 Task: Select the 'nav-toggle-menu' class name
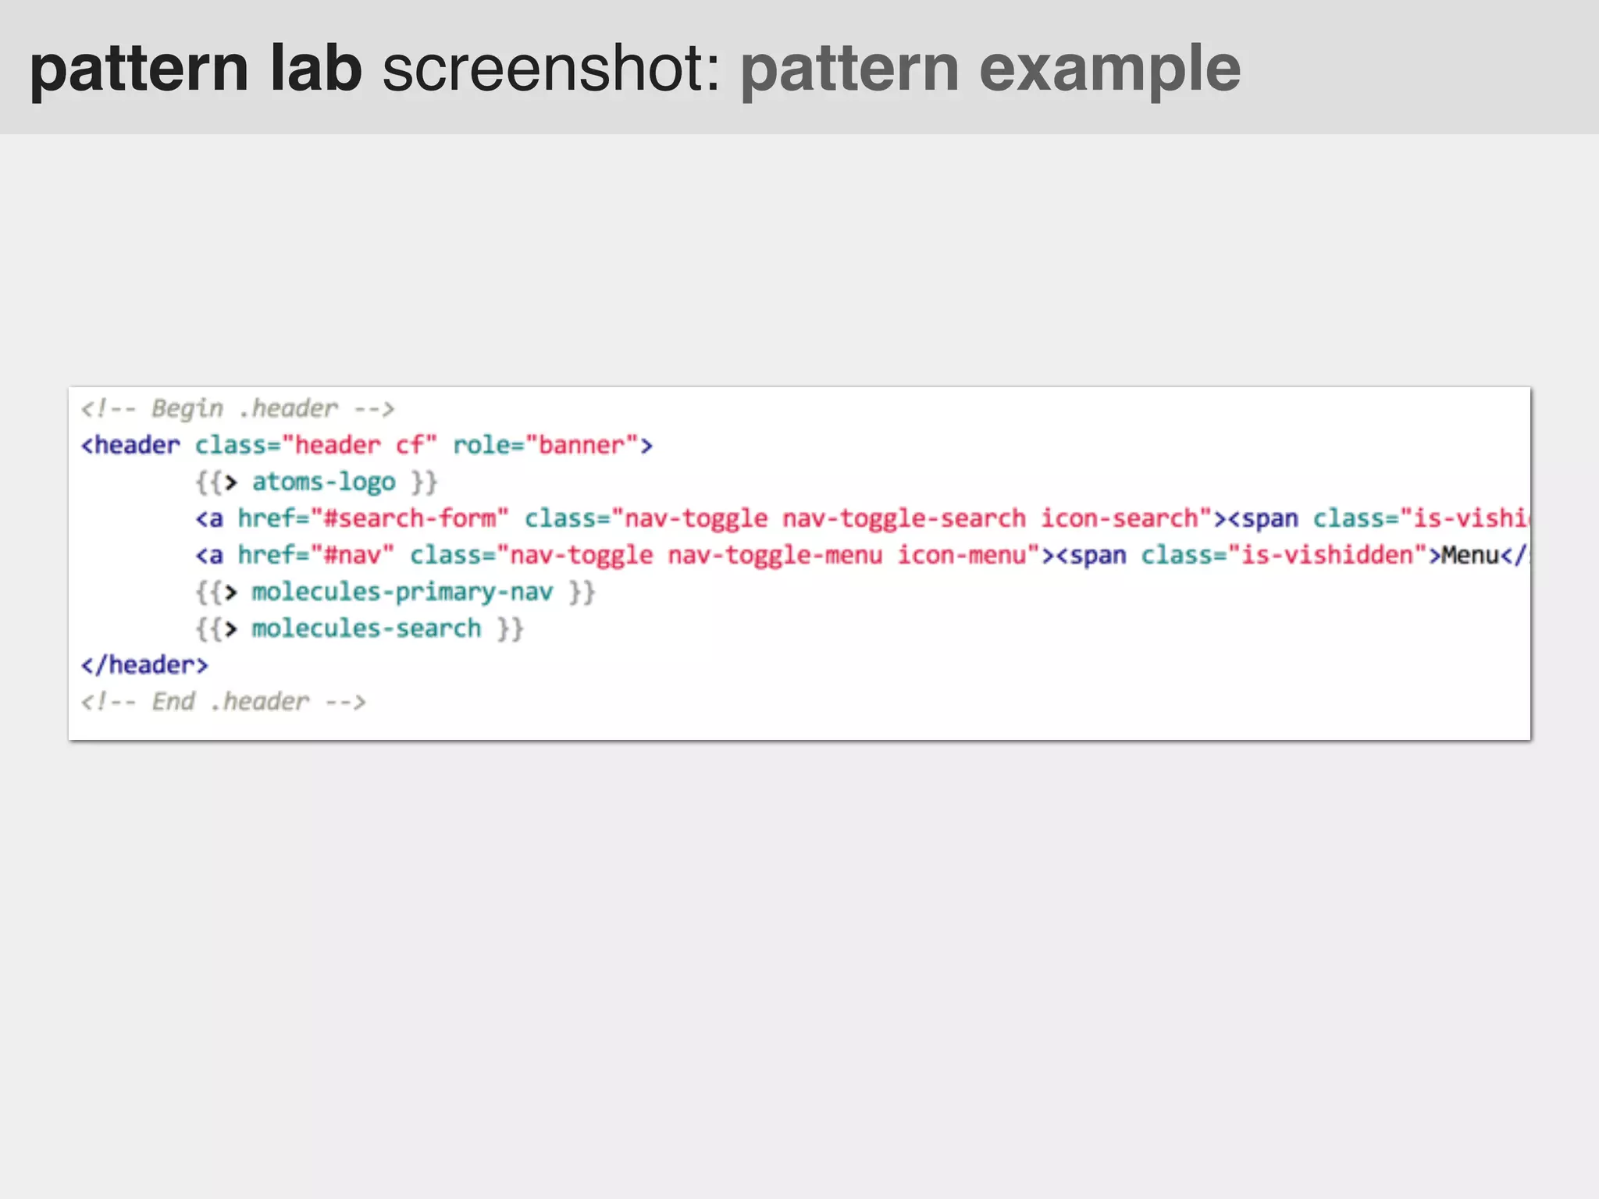(x=775, y=555)
